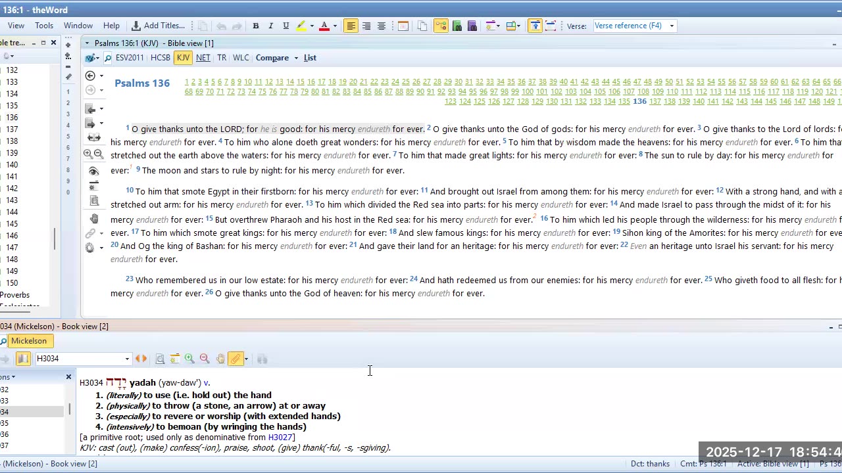Zoom in Bible view text
Screen dimensions: 842x473
coord(88,154)
